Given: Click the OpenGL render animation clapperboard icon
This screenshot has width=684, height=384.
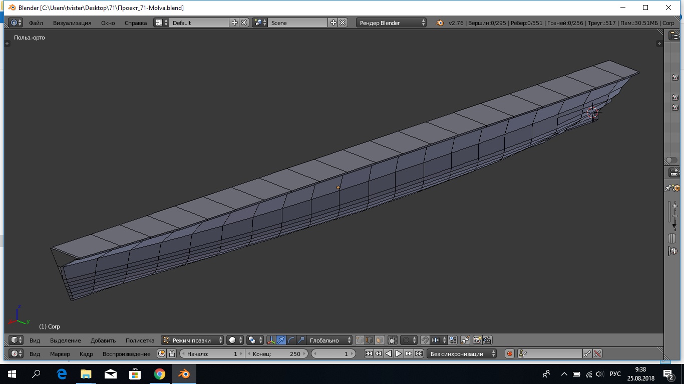Looking at the screenshot, I should (487, 340).
